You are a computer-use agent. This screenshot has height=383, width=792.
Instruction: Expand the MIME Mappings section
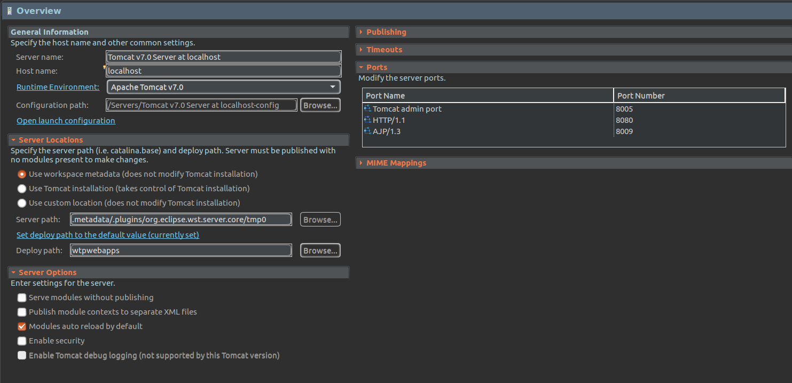362,163
